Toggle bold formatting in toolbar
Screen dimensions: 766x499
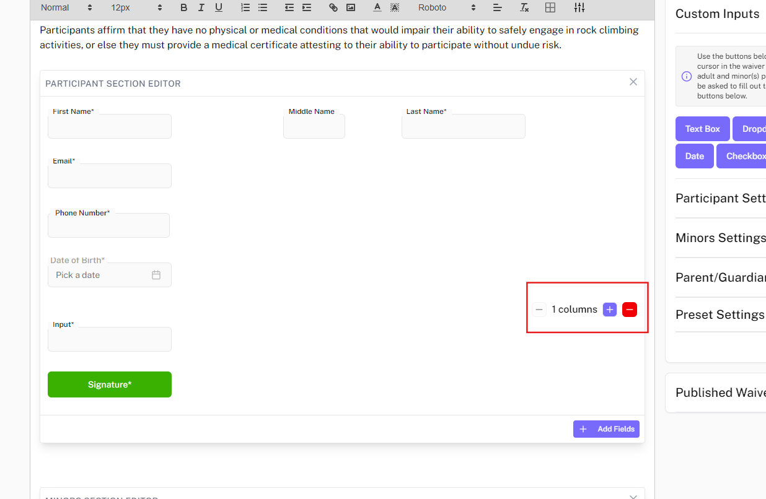tap(183, 7)
